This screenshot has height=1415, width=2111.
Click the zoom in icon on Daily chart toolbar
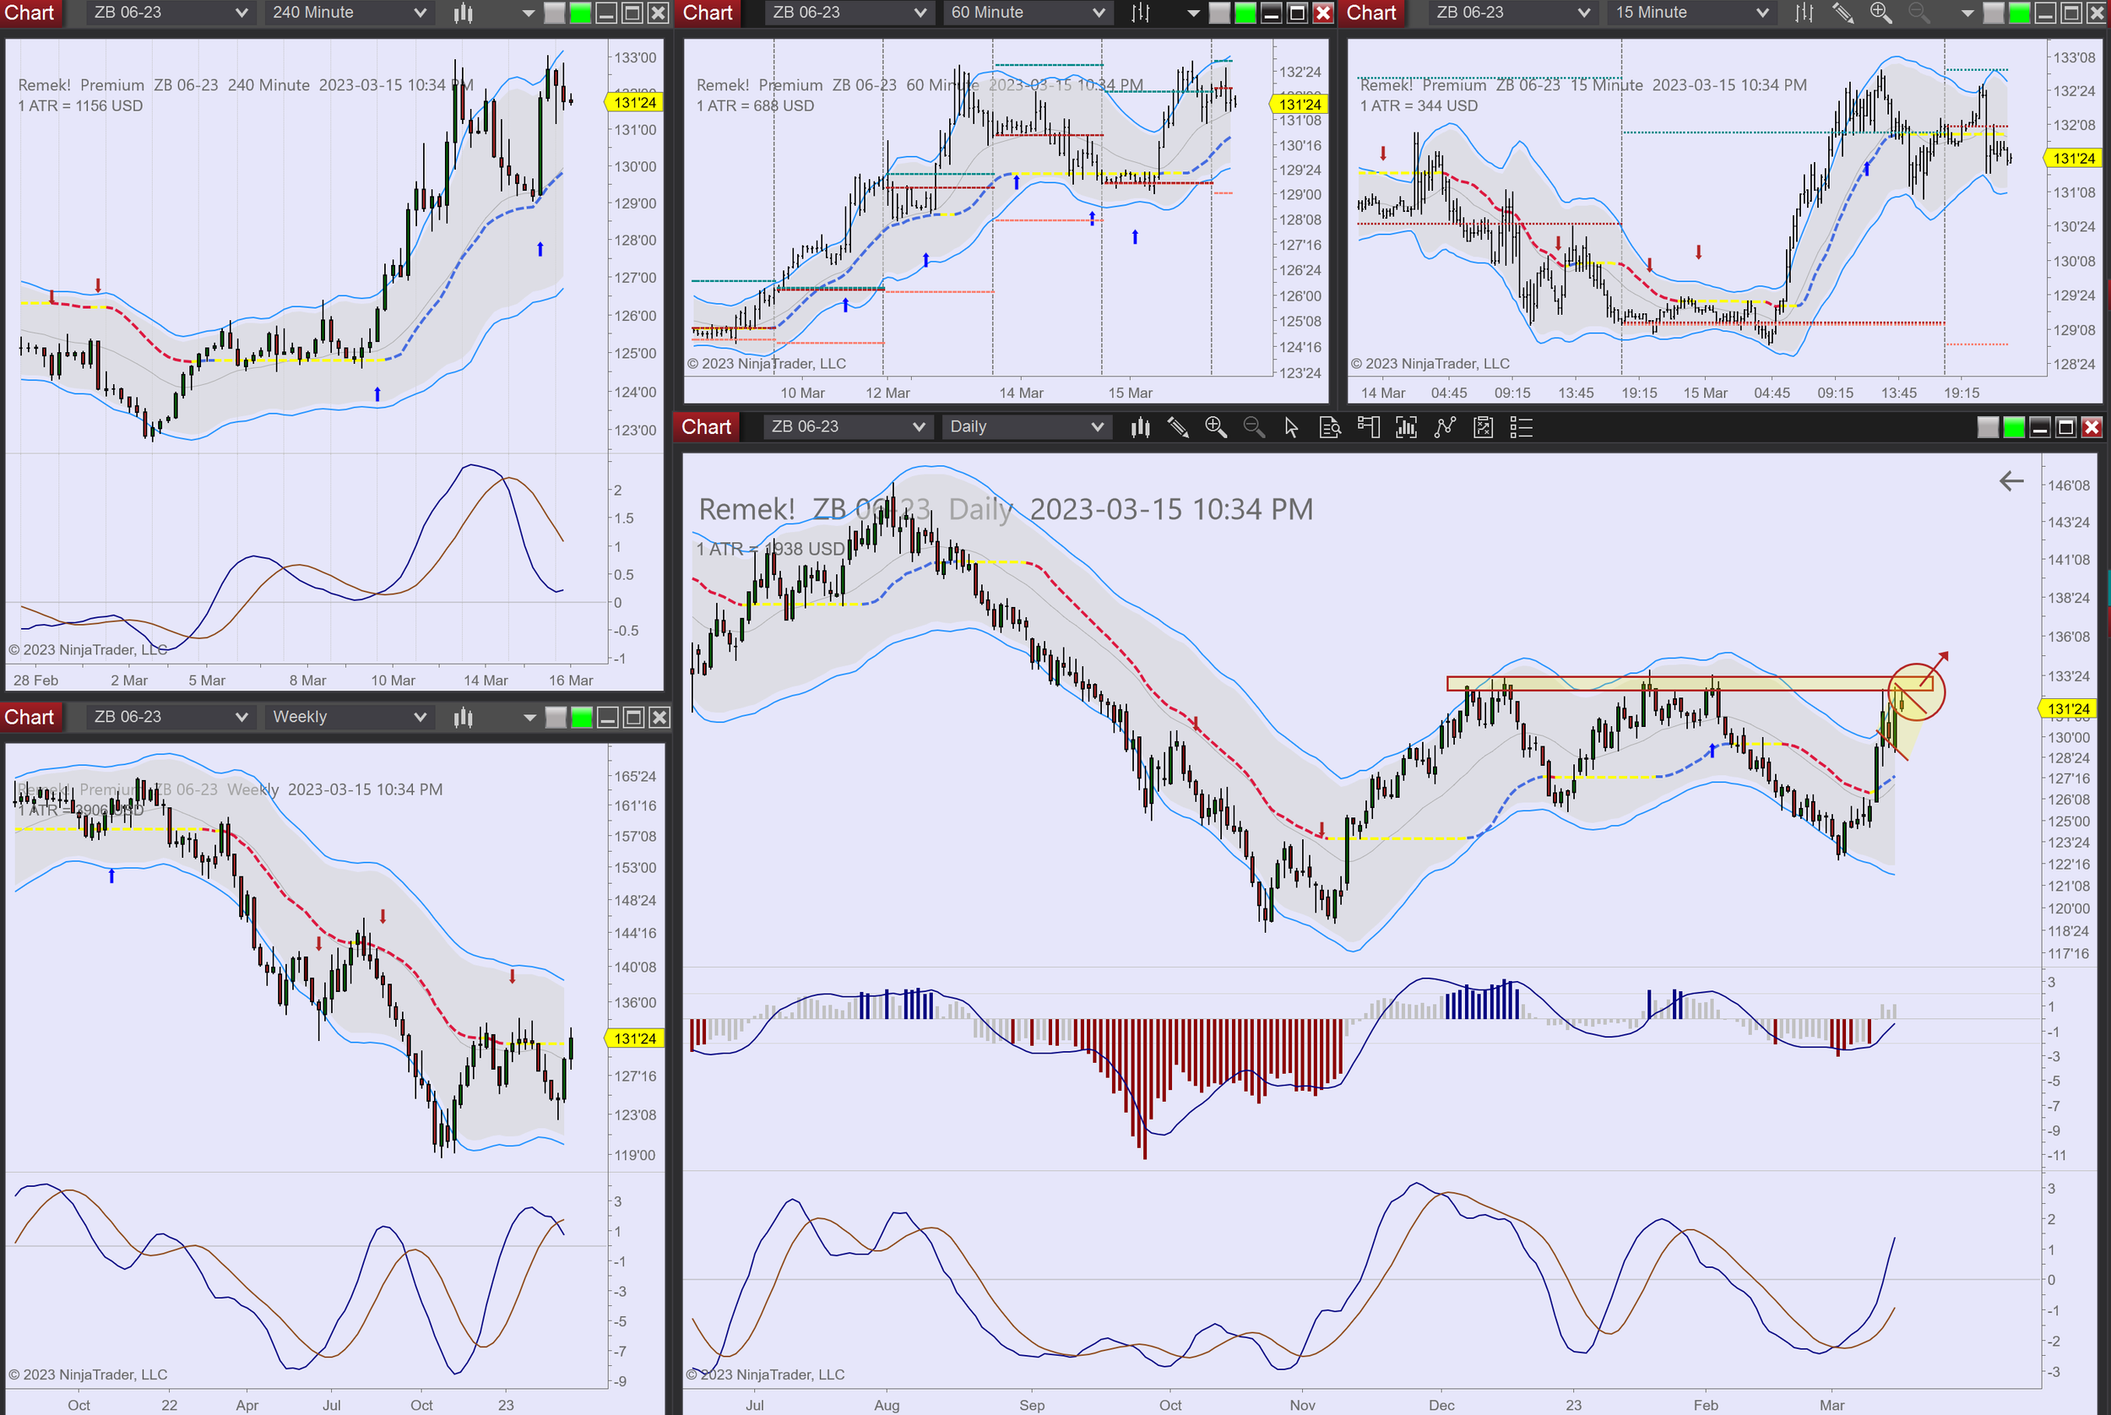tap(1215, 427)
